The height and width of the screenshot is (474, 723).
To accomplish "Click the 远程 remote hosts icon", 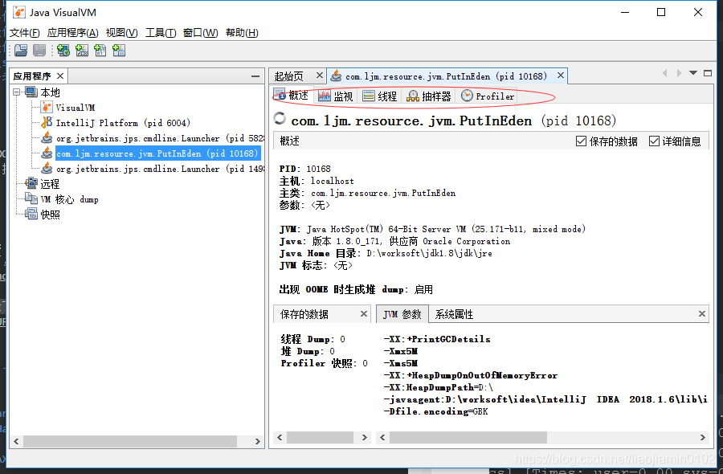I will [x=31, y=183].
